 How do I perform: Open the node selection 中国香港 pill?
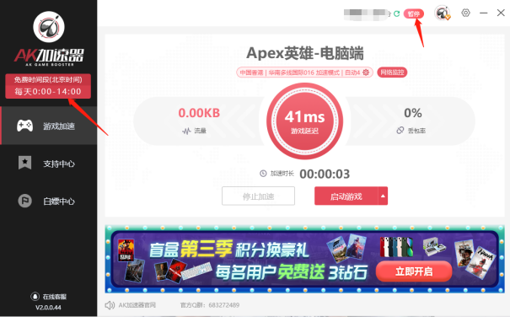click(305, 73)
